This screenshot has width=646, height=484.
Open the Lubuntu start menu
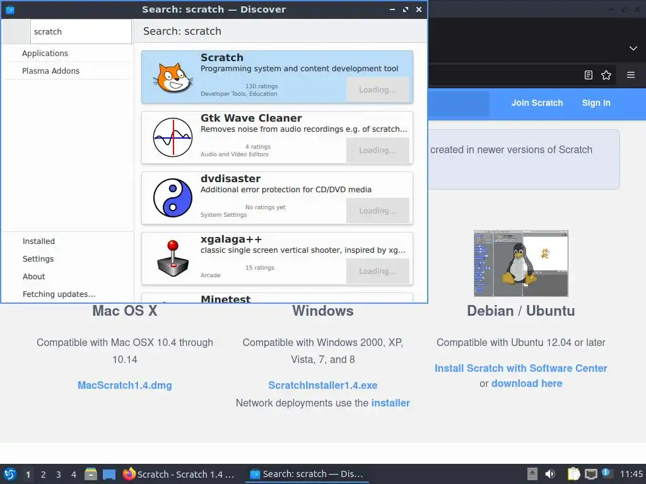(x=10, y=474)
